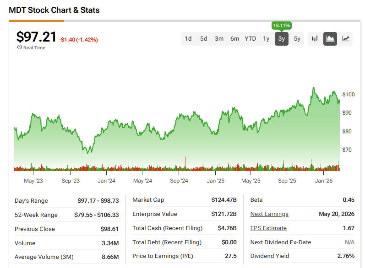
Task: Click the Day's Range value $97.17 - $98.73
Action: (x=98, y=201)
